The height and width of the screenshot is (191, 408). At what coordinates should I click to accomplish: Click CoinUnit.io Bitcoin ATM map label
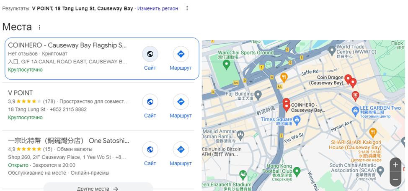[x=222, y=152]
